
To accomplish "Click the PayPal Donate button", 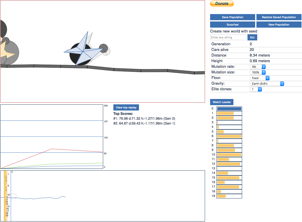I will pos(222,4).
